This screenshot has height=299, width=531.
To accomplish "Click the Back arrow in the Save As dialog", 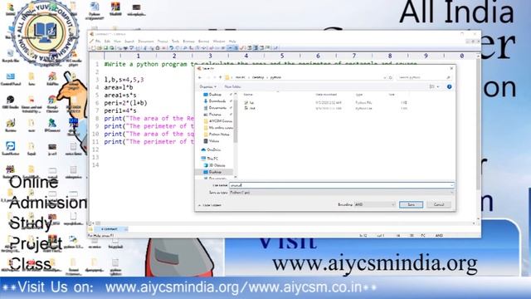I will (x=200, y=77).
